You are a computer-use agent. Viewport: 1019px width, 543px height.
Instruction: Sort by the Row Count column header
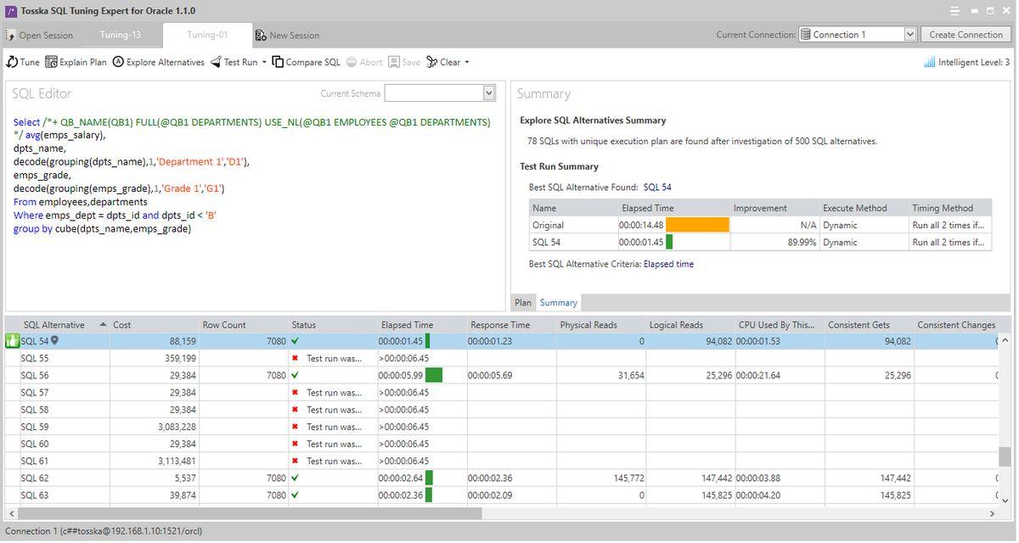click(244, 325)
